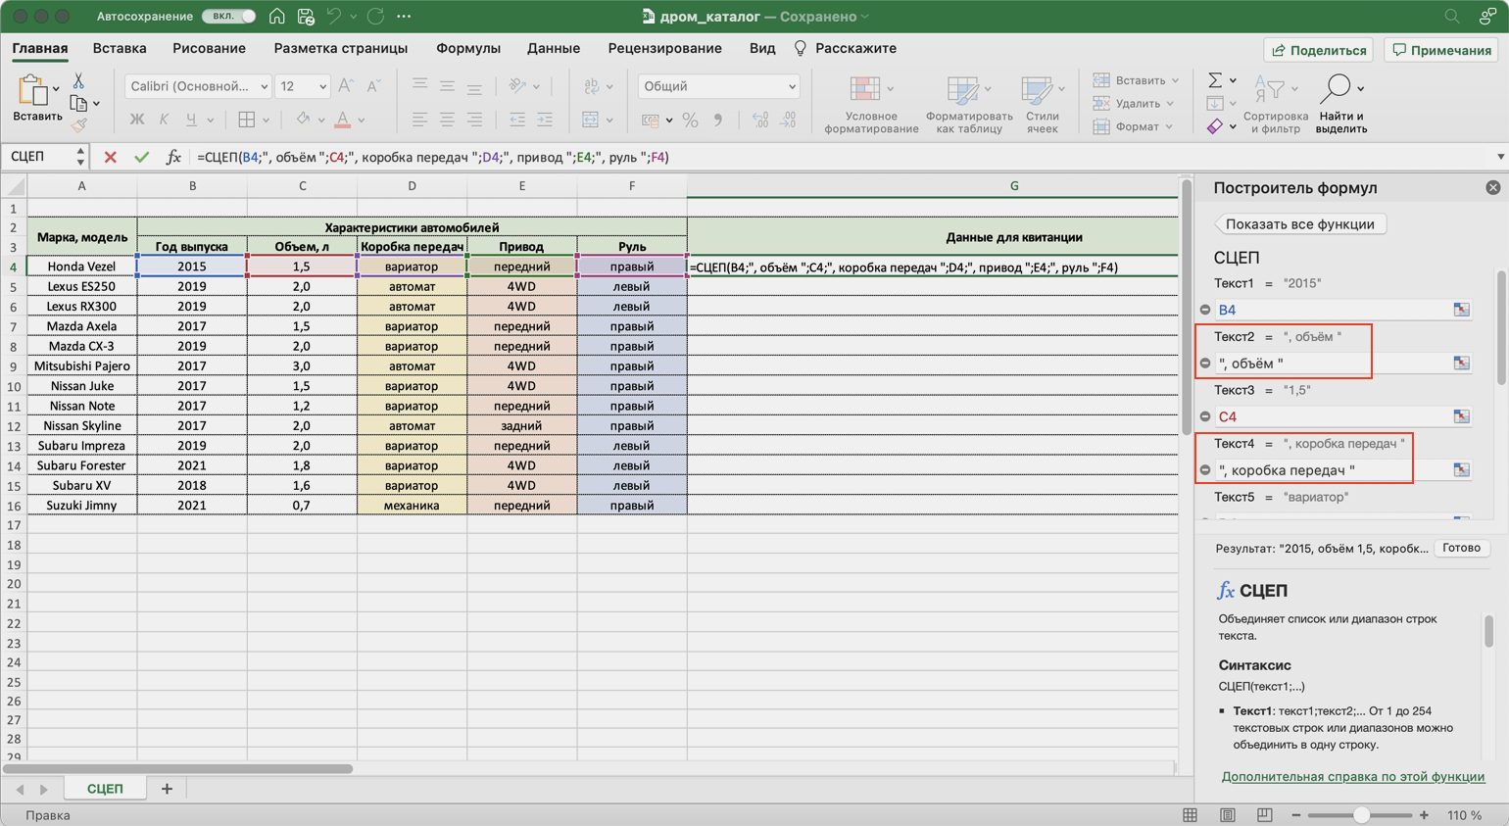
Task: Click range selector icon for Текст1
Action: point(1461,310)
